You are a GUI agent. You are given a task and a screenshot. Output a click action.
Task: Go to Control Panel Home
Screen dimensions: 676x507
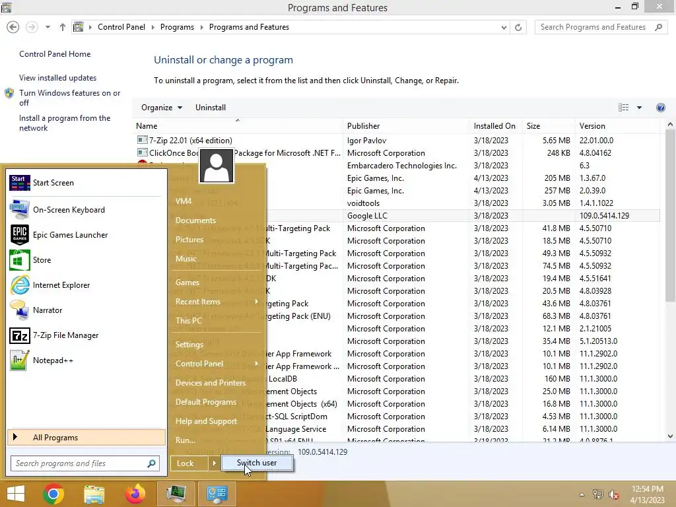55,54
